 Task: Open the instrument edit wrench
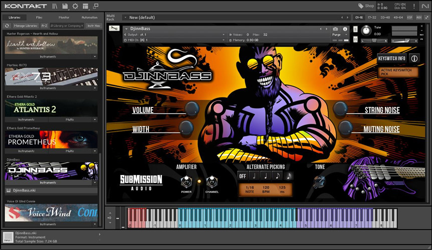[114, 28]
